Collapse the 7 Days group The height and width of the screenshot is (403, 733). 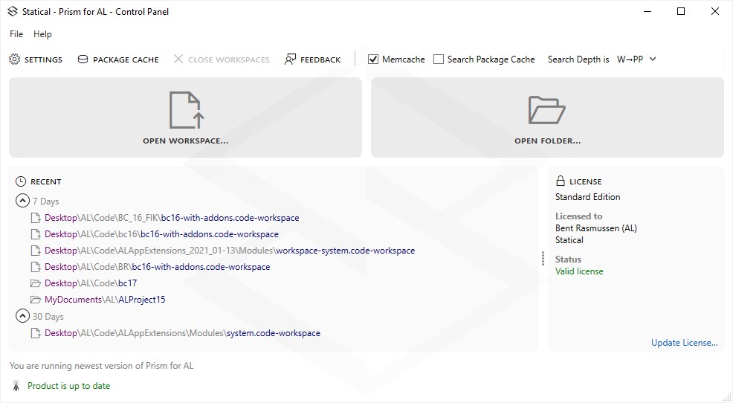click(22, 201)
